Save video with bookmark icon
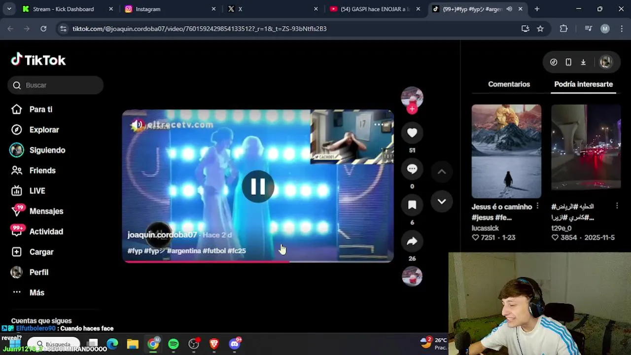This screenshot has height=355, width=631. 412,205
